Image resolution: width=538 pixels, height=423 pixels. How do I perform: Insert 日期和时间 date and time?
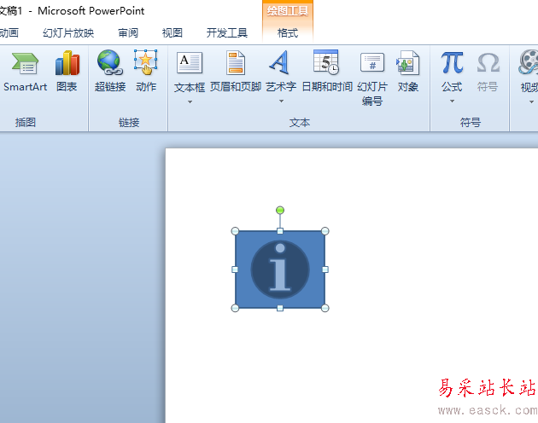(326, 72)
